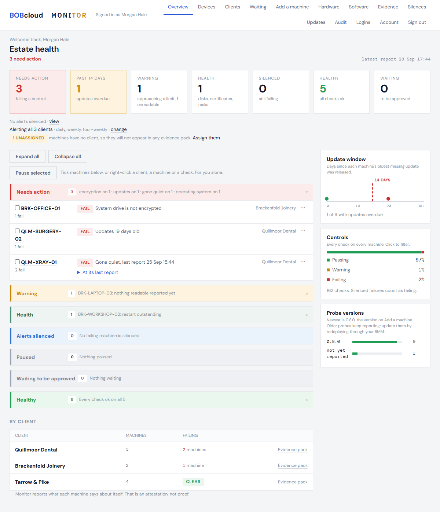This screenshot has height=512, width=440.
Task: Click the Healthy summary card
Action: [341, 92]
